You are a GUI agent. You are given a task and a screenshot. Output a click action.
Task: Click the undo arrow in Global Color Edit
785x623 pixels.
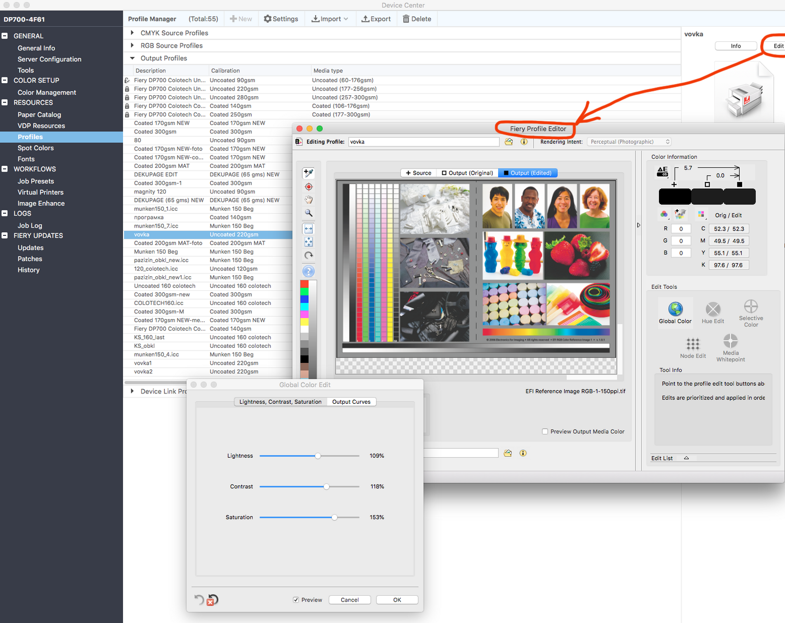(199, 599)
